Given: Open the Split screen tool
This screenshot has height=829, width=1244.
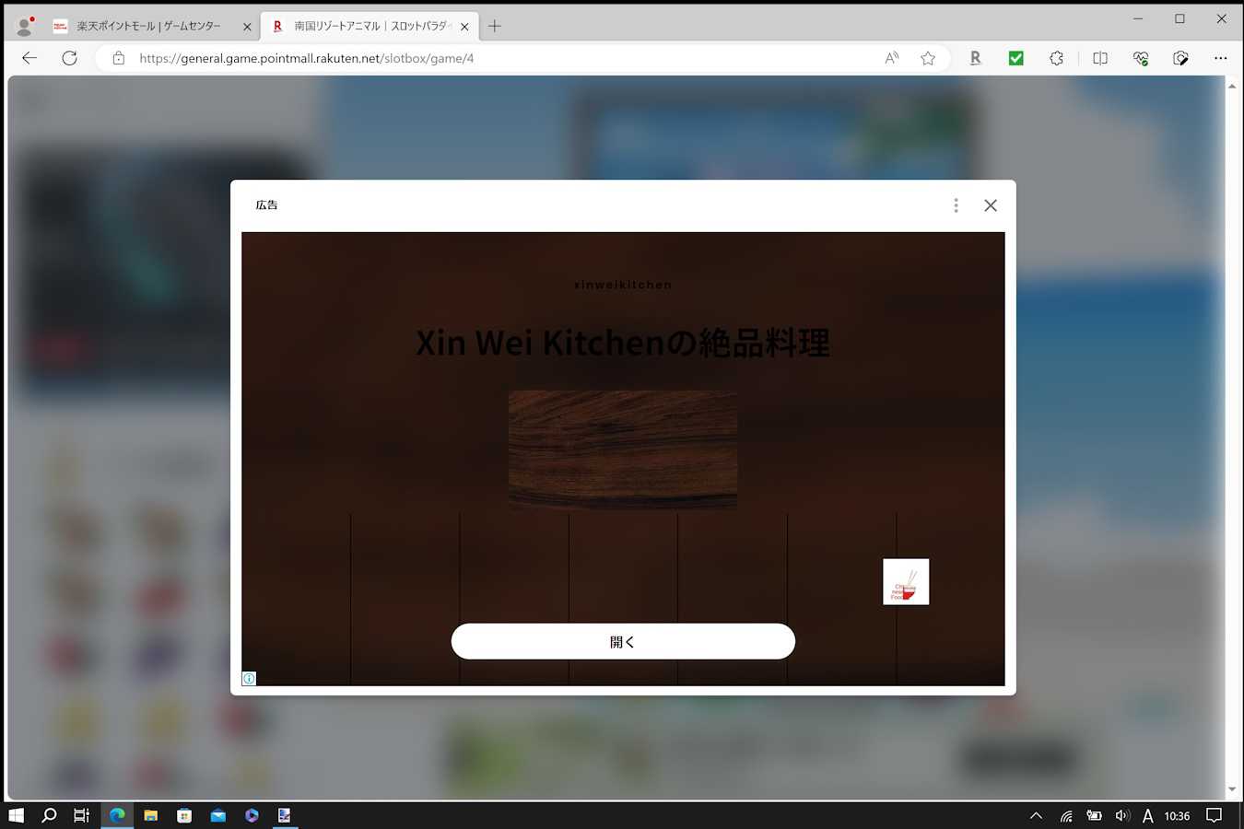Looking at the screenshot, I should [x=1100, y=58].
